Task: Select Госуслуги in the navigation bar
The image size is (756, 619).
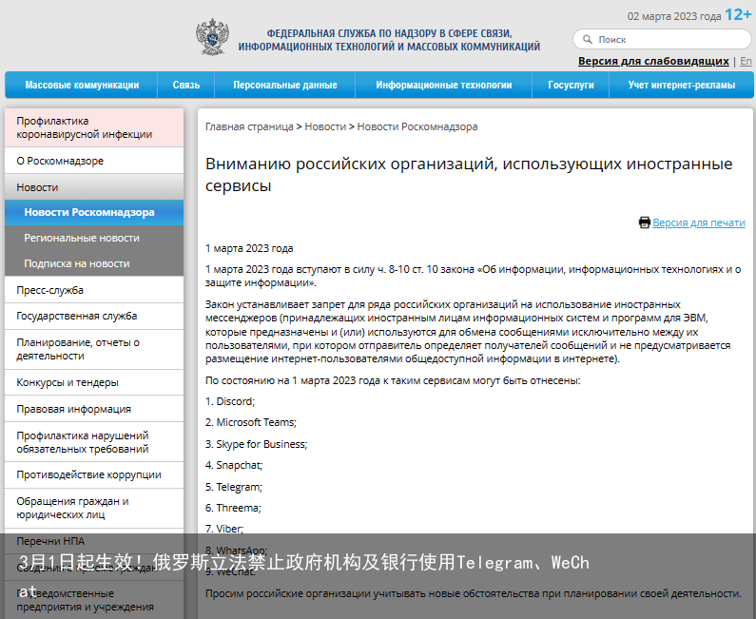Action: click(571, 85)
